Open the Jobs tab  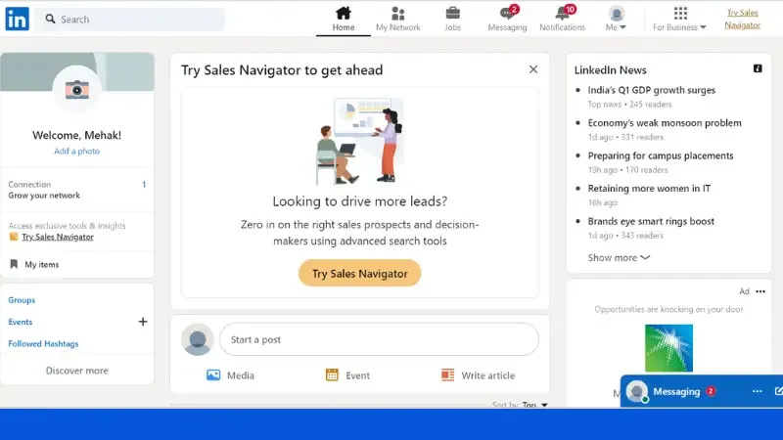(x=452, y=19)
